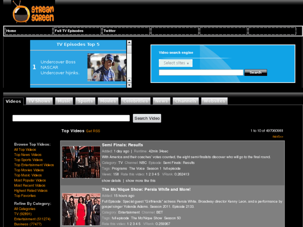Click the TV category of Semi Finals

[120, 163]
